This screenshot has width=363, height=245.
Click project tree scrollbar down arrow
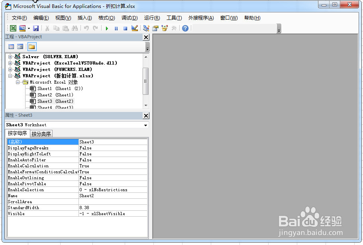click(145, 106)
